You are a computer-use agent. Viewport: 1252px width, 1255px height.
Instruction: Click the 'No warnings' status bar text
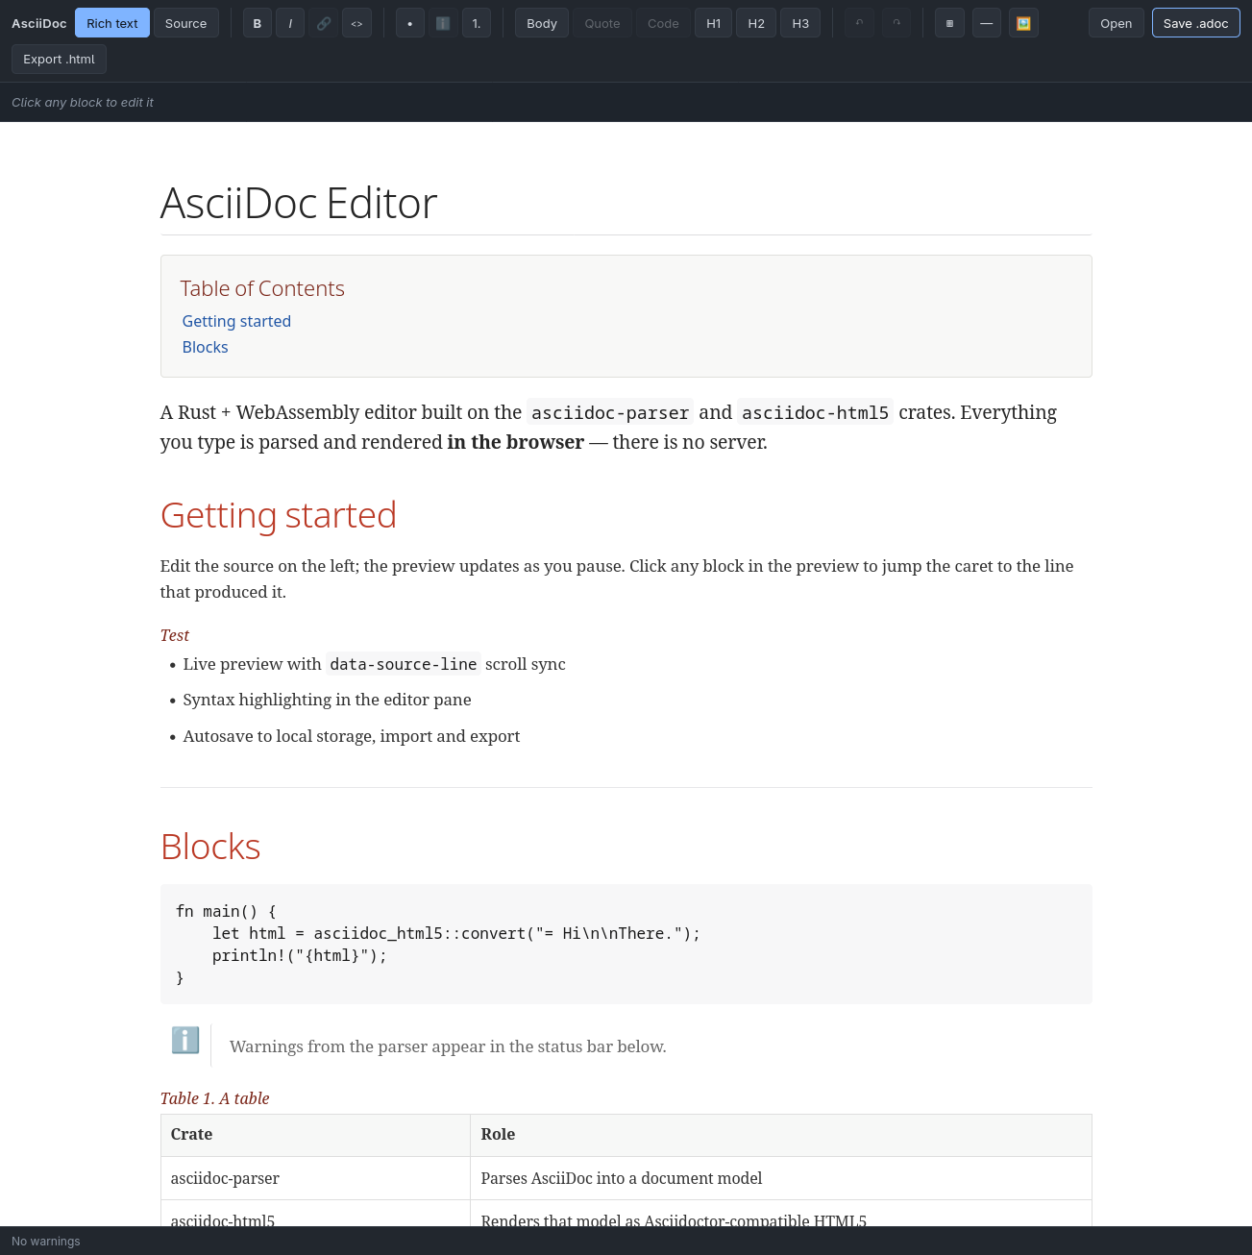[46, 1242]
